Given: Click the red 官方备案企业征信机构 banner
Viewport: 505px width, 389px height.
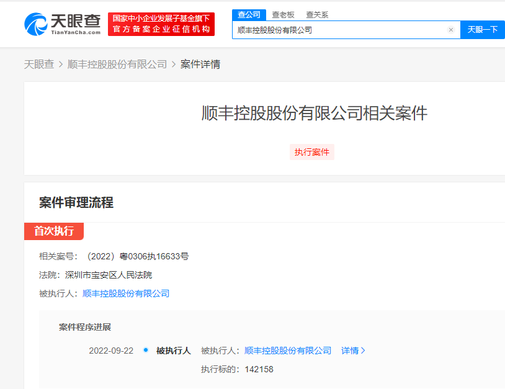Looking at the screenshot, I should (161, 24).
